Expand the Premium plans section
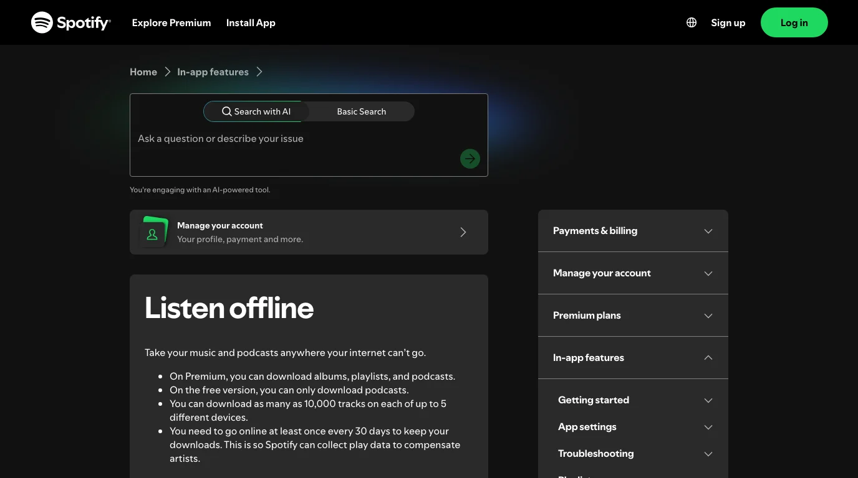This screenshot has height=478, width=858. (633, 316)
